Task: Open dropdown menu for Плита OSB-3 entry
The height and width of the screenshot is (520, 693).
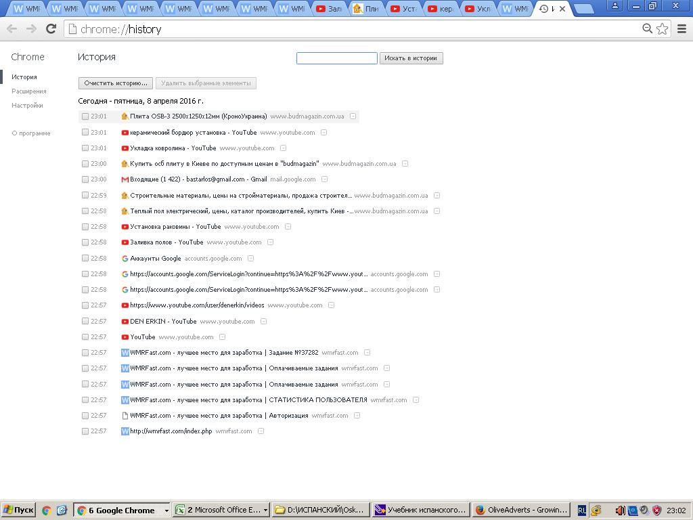Action: coord(353,116)
